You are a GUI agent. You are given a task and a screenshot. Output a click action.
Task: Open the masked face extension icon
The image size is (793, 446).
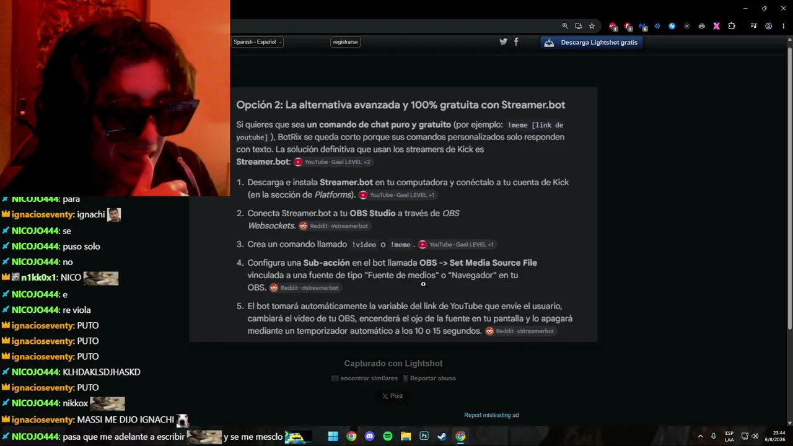(x=701, y=26)
